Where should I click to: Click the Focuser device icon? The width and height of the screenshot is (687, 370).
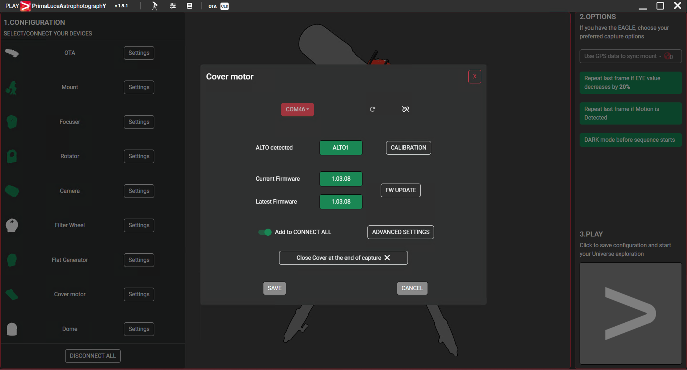click(12, 122)
